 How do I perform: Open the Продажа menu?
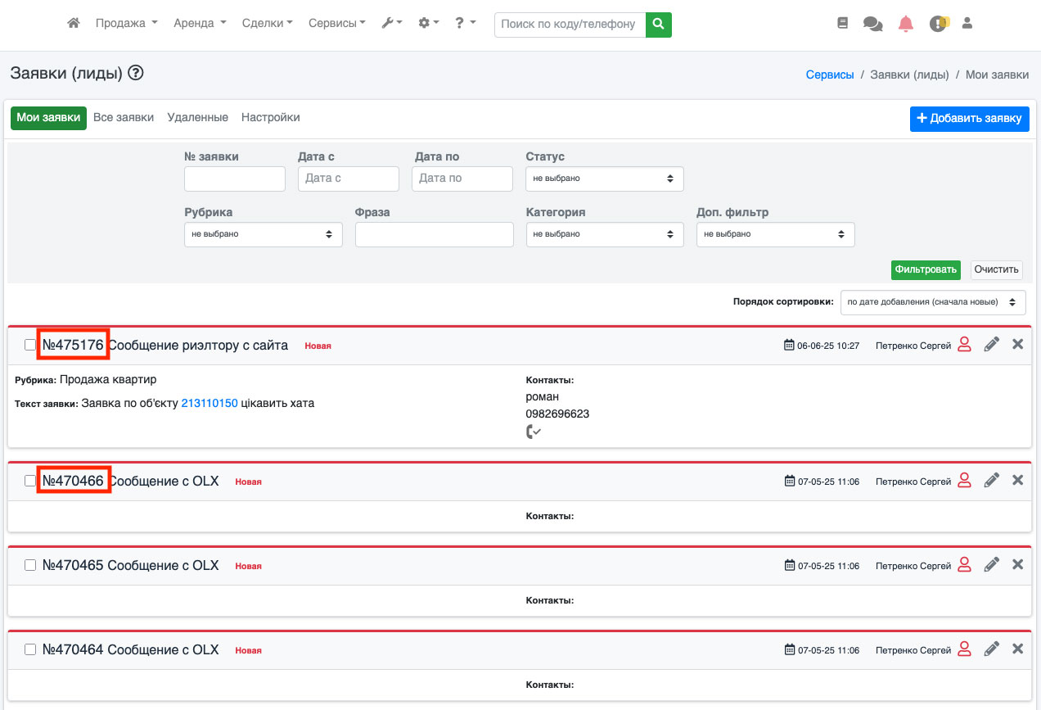[x=126, y=24]
